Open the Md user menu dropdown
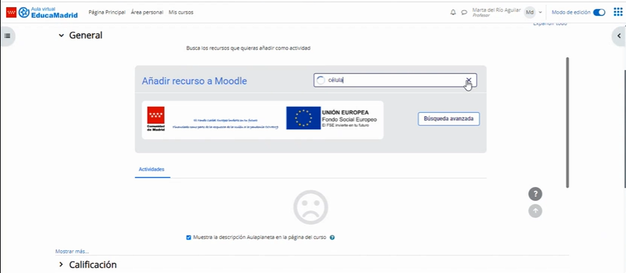626x273 pixels. click(532, 12)
